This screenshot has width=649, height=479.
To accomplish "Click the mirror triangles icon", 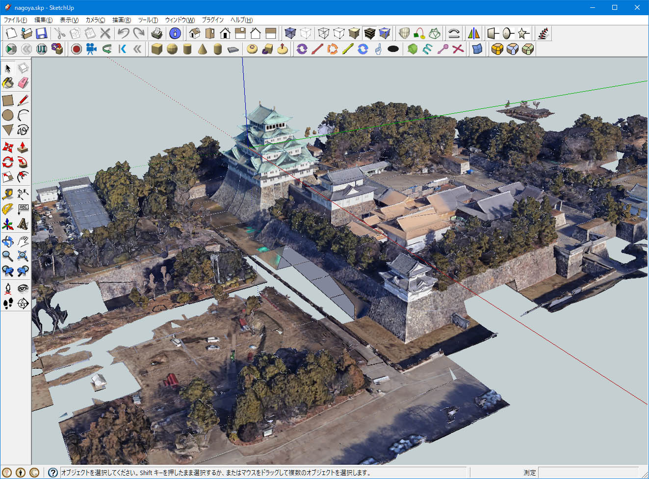I will click(474, 33).
